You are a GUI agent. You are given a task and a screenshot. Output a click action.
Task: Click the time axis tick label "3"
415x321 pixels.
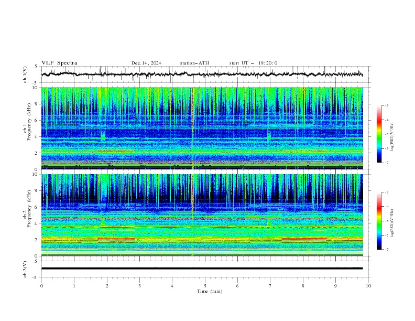pos(139,286)
